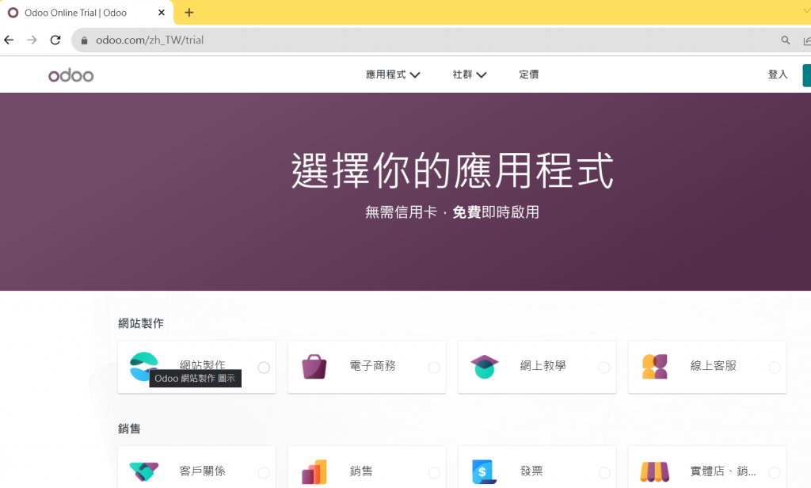Click the 銷售 section heading
811x488 pixels.
click(129, 429)
